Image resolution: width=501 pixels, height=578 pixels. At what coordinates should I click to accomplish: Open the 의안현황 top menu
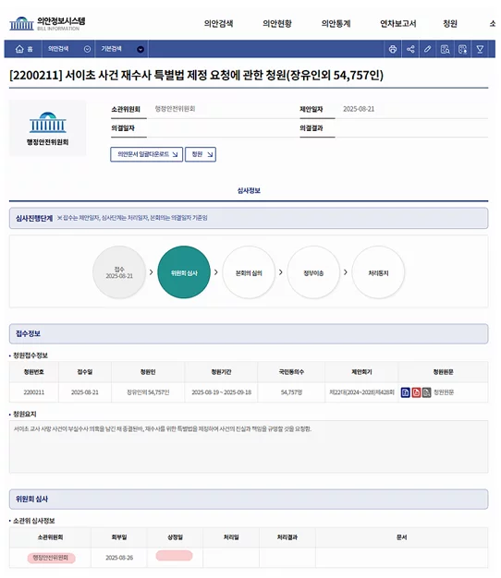tap(277, 24)
